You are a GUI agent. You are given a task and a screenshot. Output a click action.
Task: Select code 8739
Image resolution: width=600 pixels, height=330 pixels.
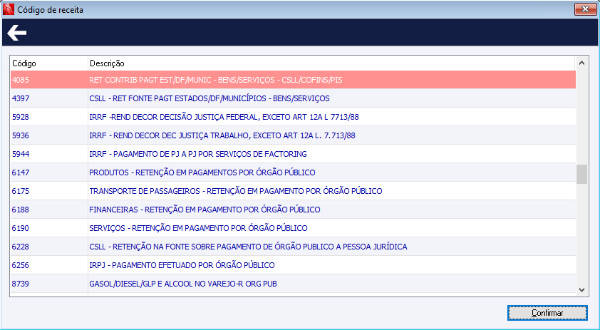(x=20, y=284)
